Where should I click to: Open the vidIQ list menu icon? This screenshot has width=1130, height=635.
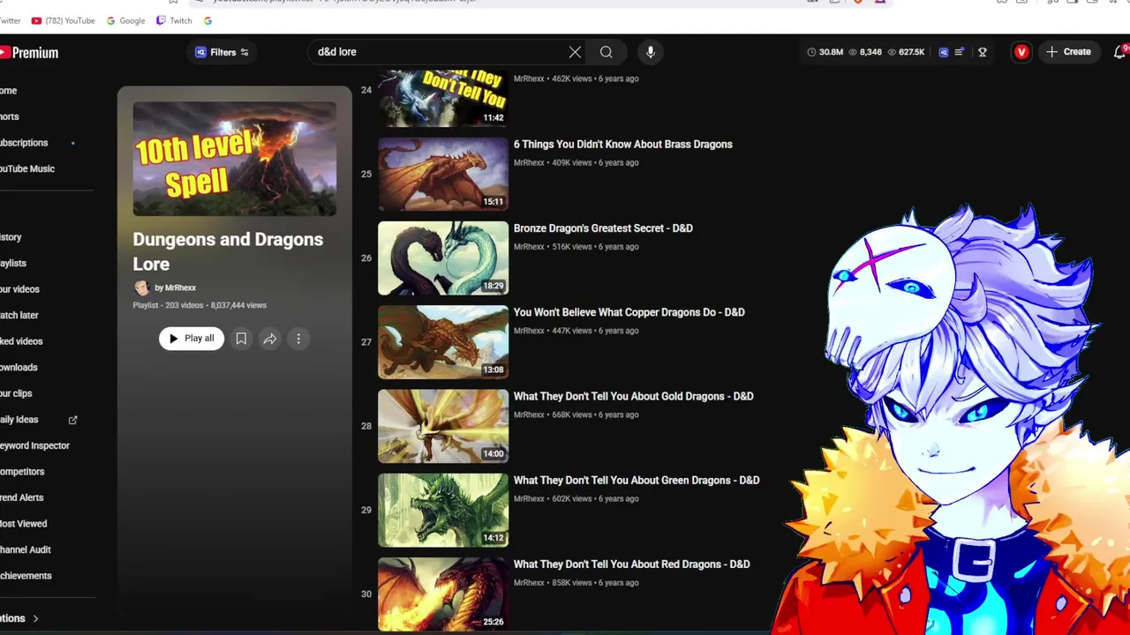[960, 52]
